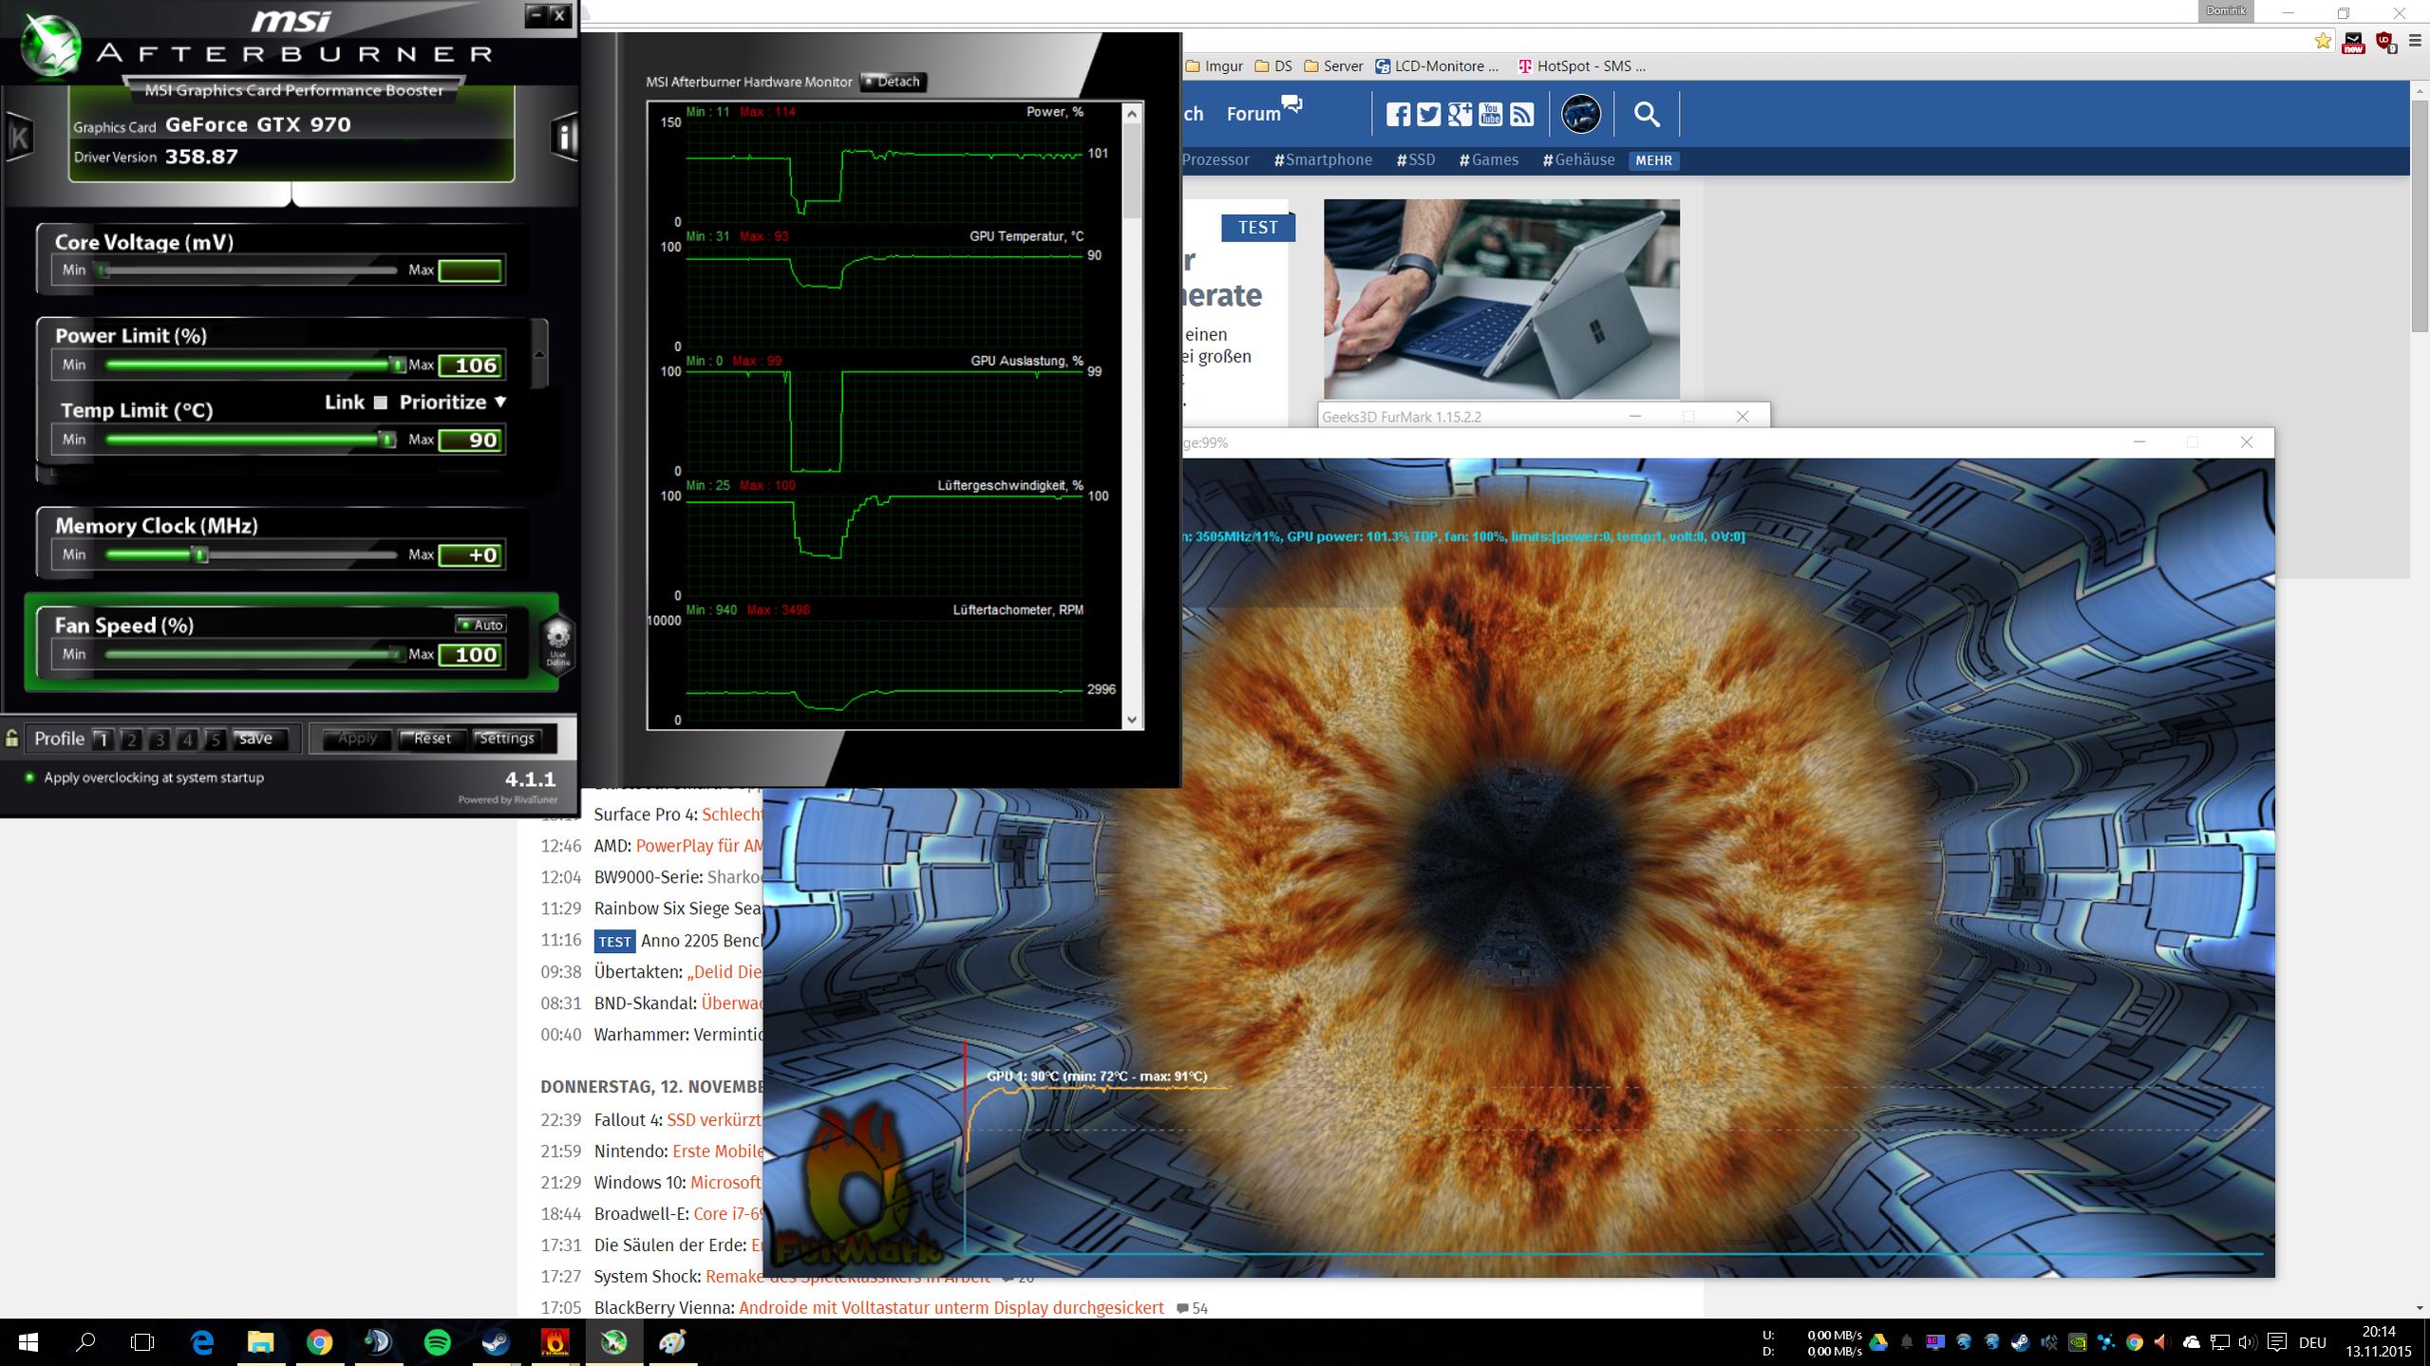Click the Kombustor 'K' button in Afterburner

point(19,137)
